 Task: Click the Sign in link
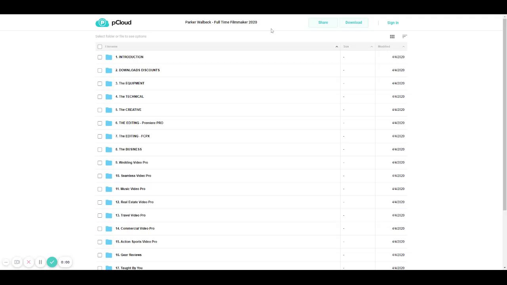pos(393,23)
